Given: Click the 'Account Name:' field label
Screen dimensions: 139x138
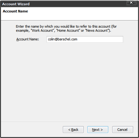Looking at the screenshot, I should pyautogui.click(x=28, y=39).
